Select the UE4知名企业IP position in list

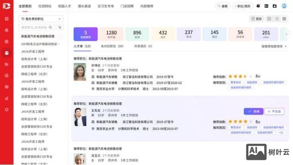pyautogui.click(x=40, y=44)
